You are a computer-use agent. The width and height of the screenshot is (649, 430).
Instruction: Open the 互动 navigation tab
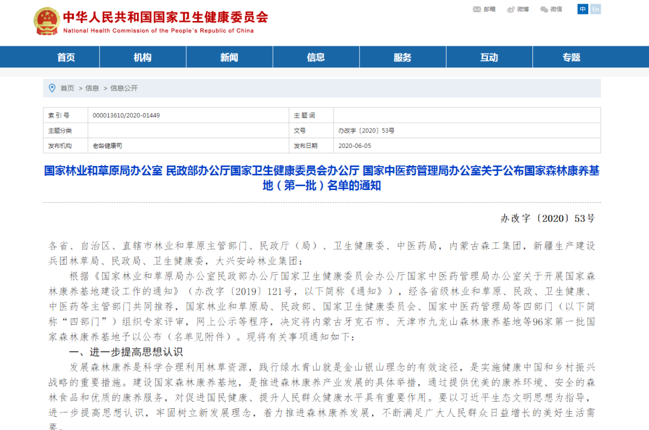(489, 57)
